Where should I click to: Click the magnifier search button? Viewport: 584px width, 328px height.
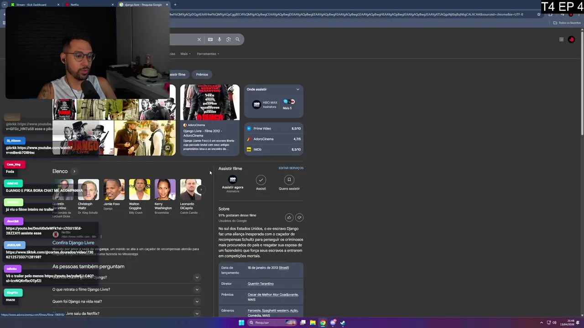[x=238, y=39]
